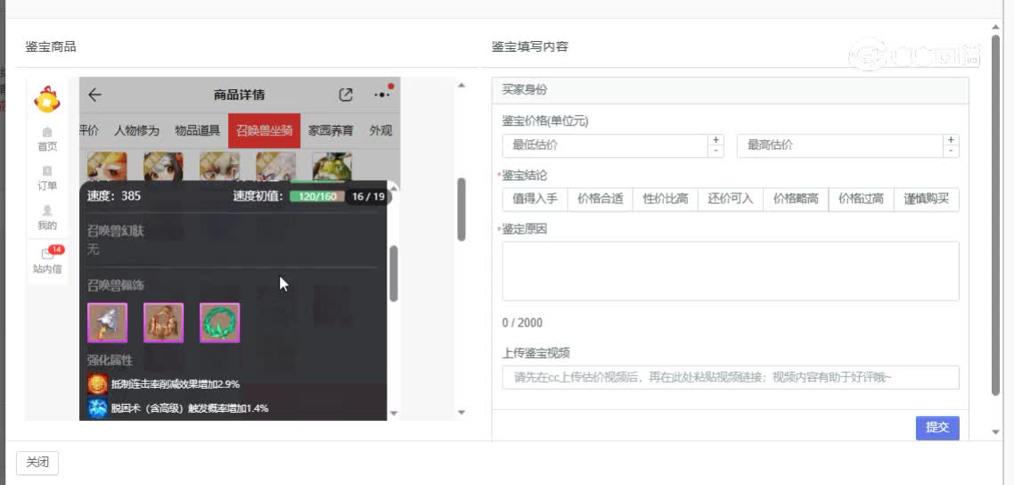
Task: Choose 价格过高 conclusion
Action: pyautogui.click(x=862, y=199)
